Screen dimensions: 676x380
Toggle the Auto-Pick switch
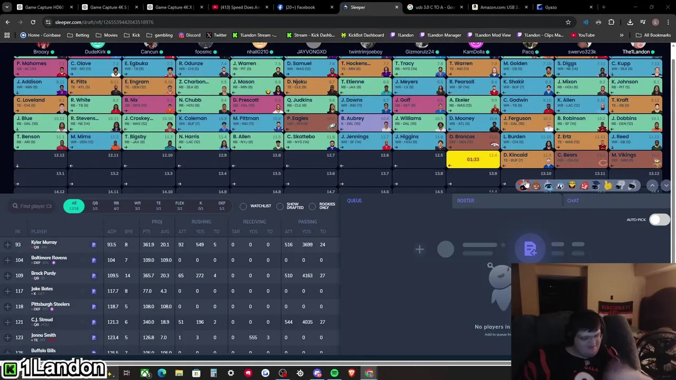[x=659, y=220]
